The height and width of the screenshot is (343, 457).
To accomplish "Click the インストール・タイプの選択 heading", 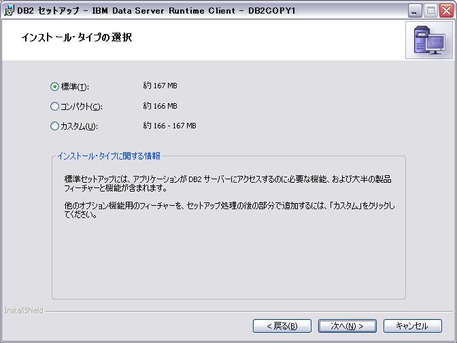I will [x=77, y=37].
